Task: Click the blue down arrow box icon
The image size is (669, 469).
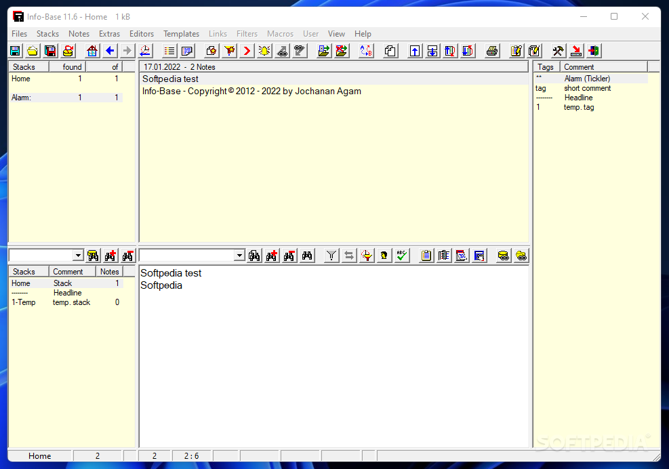Action: click(432, 52)
